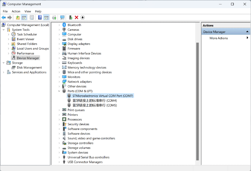Open the View menu
Image resolution: width=251 pixels, height=171 pixels.
28,11
